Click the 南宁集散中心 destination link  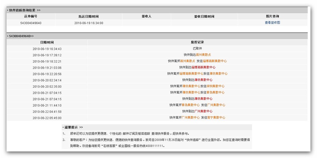pos(216,117)
